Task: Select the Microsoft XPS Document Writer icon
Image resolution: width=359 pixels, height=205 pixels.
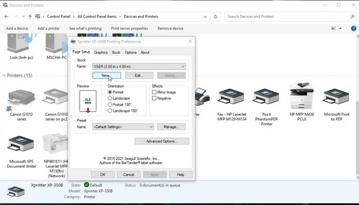Action: [x=21, y=145]
